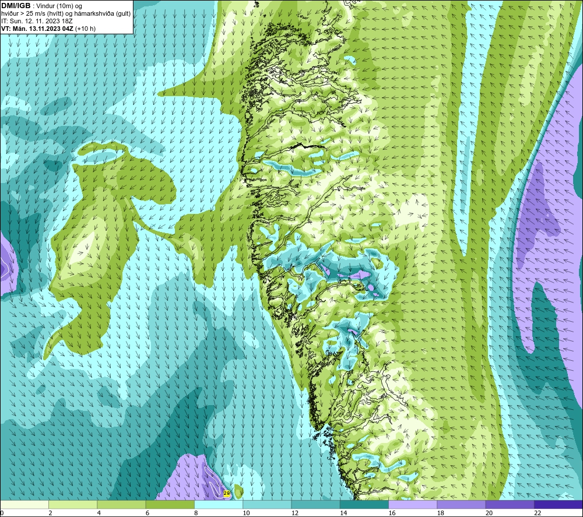Click the scale label 22

click(x=538, y=514)
